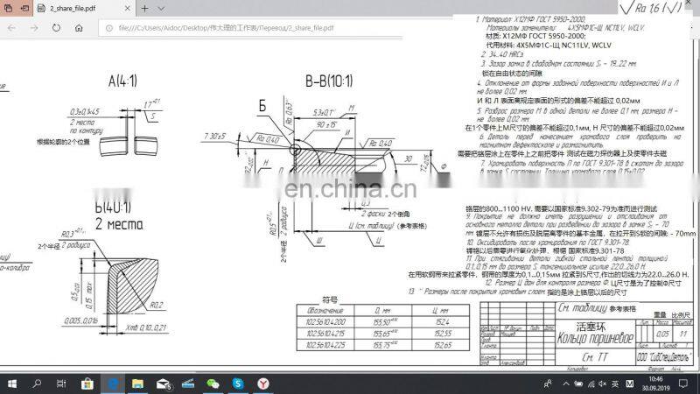
Task: Open a new browser tab
Action: pyautogui.click(x=144, y=8)
